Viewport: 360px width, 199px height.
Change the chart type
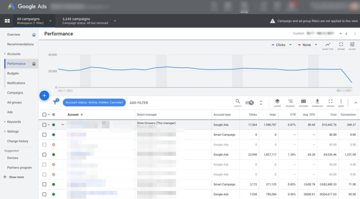[328, 46]
